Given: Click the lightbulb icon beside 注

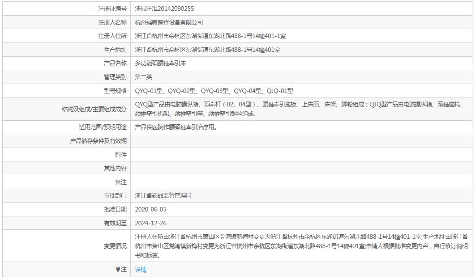Looking at the screenshot, I should tap(118, 269).
